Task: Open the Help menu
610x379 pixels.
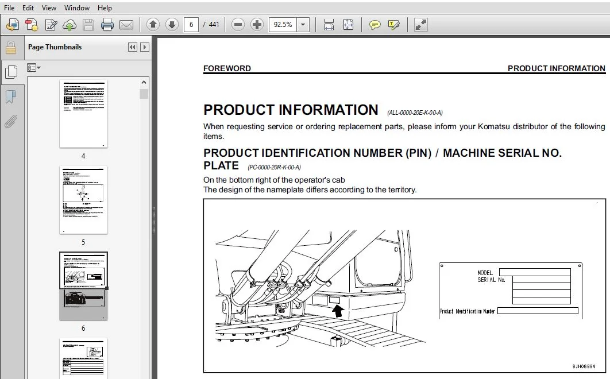Action: click(105, 8)
